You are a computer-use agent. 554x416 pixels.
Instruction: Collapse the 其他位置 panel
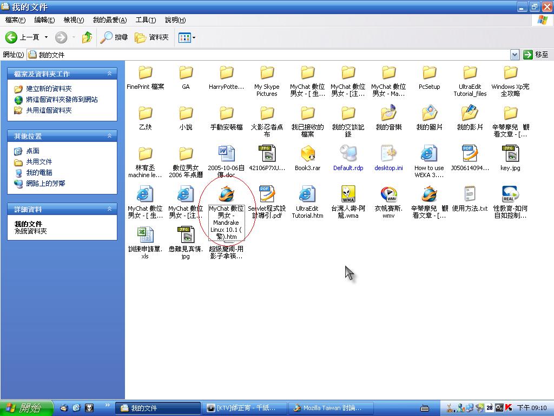[109, 136]
